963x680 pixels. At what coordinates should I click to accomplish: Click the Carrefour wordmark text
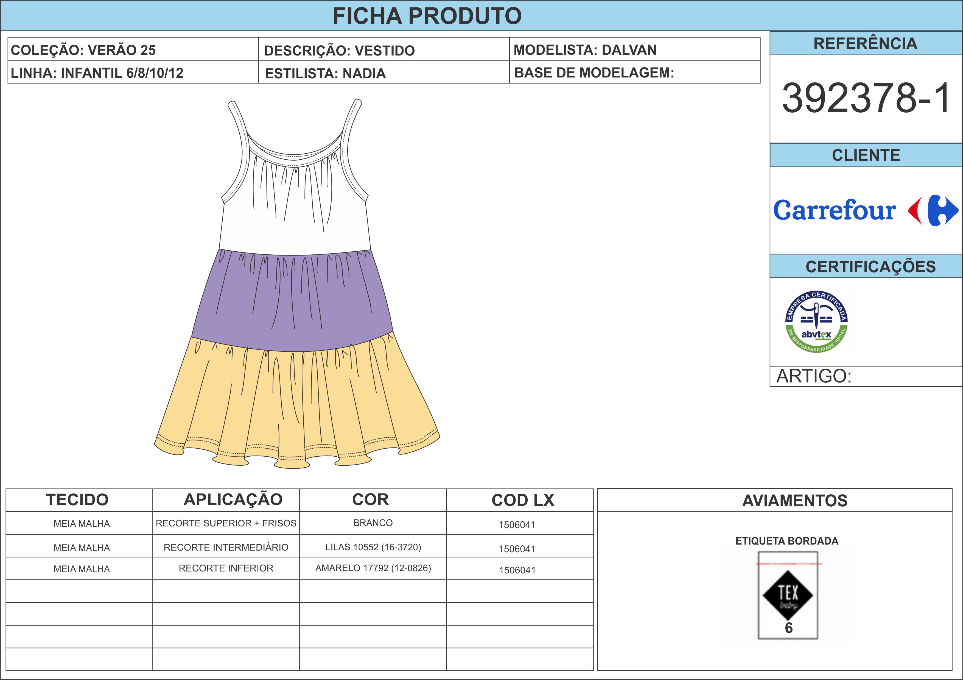coord(835,210)
